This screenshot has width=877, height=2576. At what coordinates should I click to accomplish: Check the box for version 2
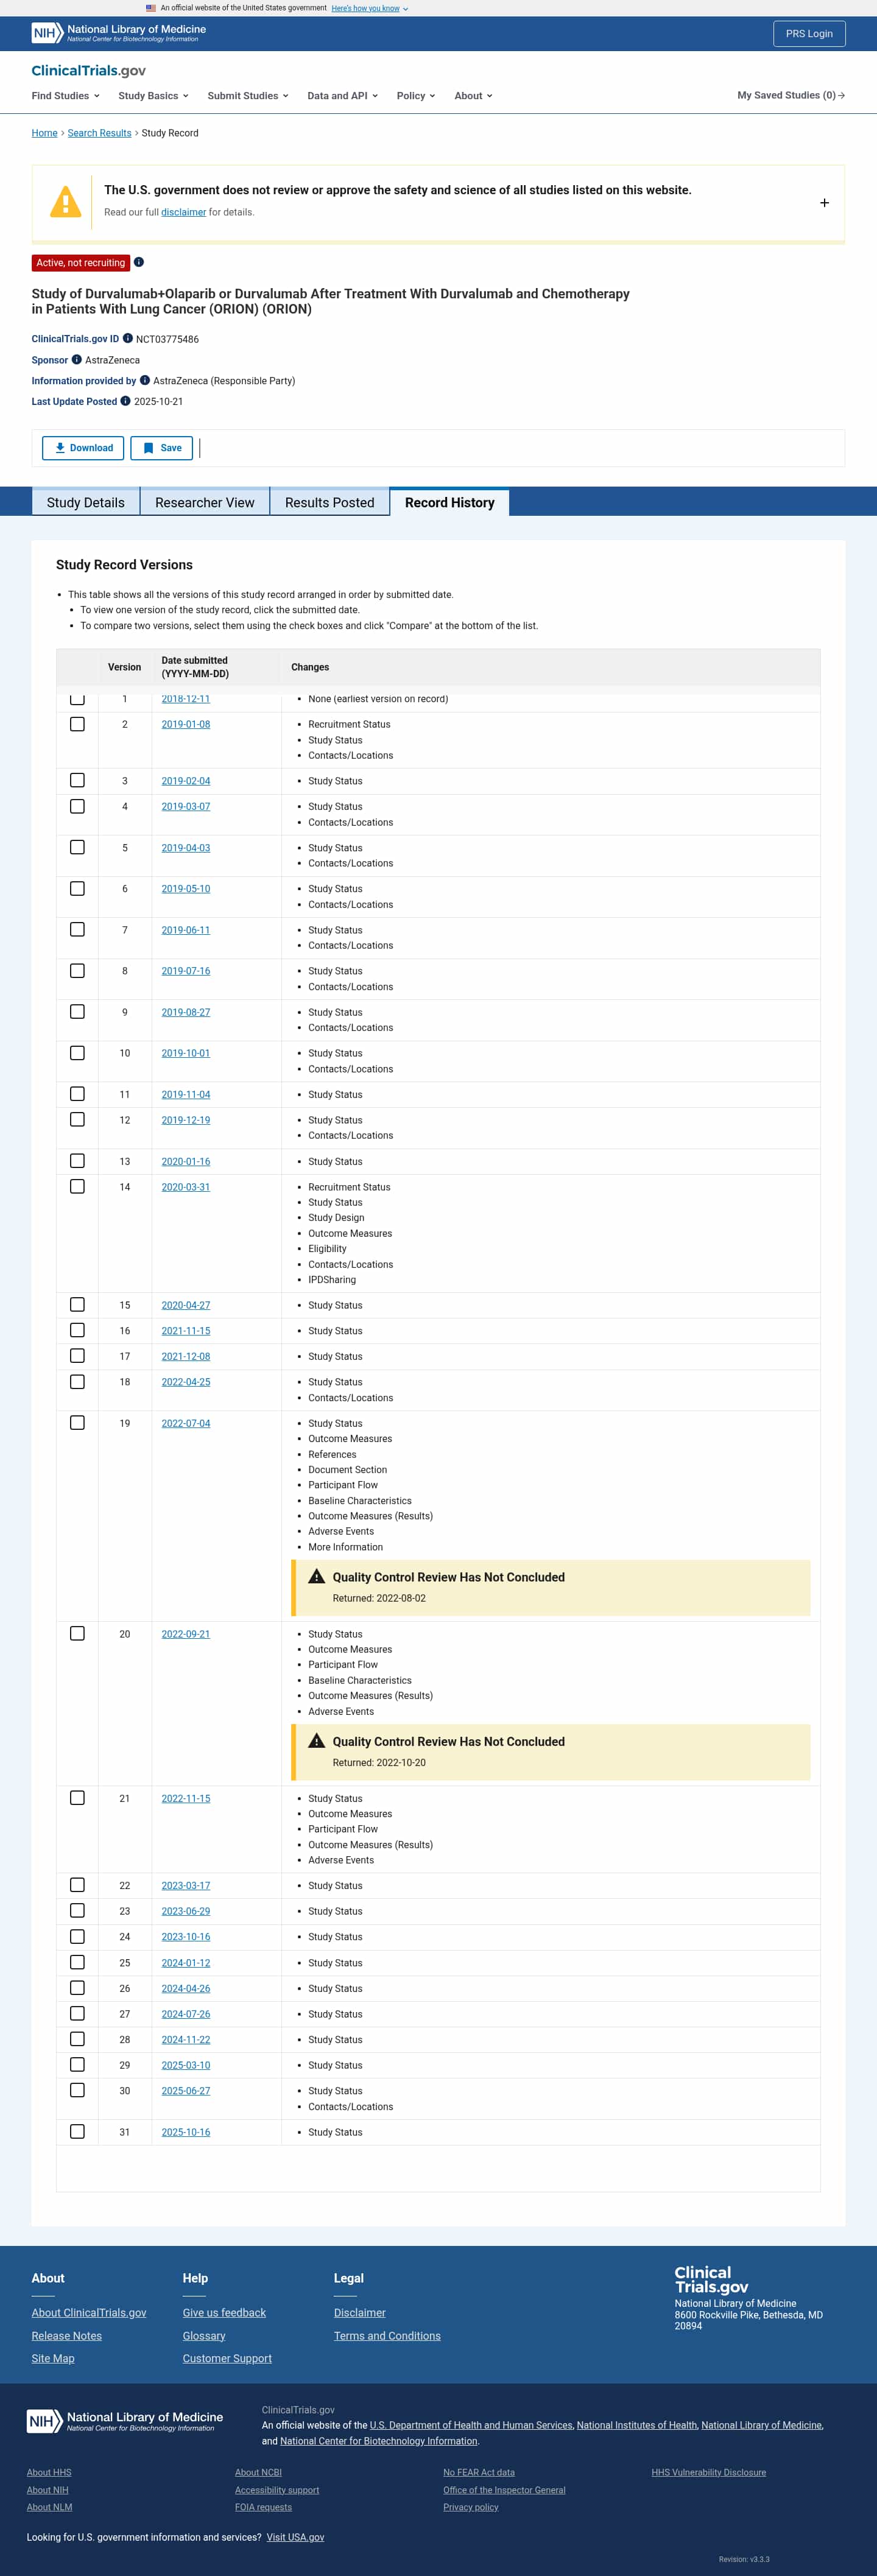click(77, 724)
